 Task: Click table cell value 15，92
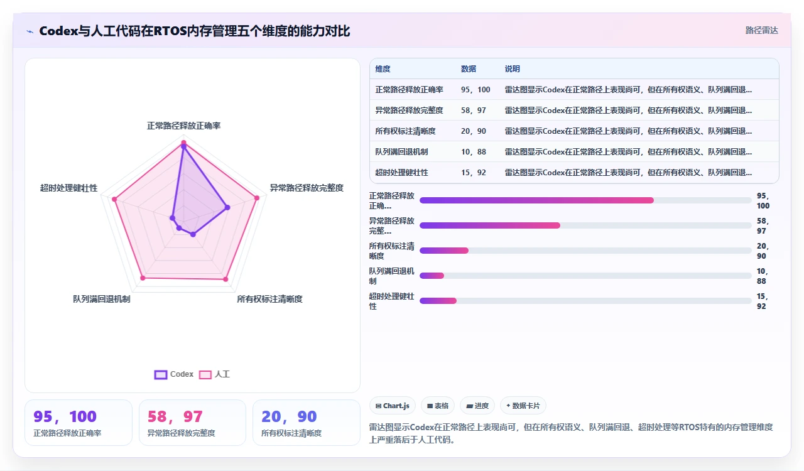point(474,173)
